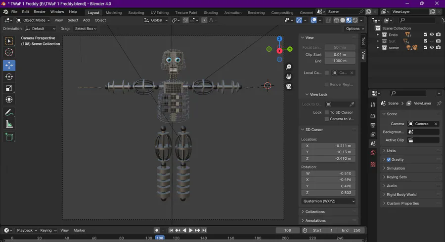Screen dimensions: 445x242
Task: Click the current frame field 108
Action: coord(287,230)
